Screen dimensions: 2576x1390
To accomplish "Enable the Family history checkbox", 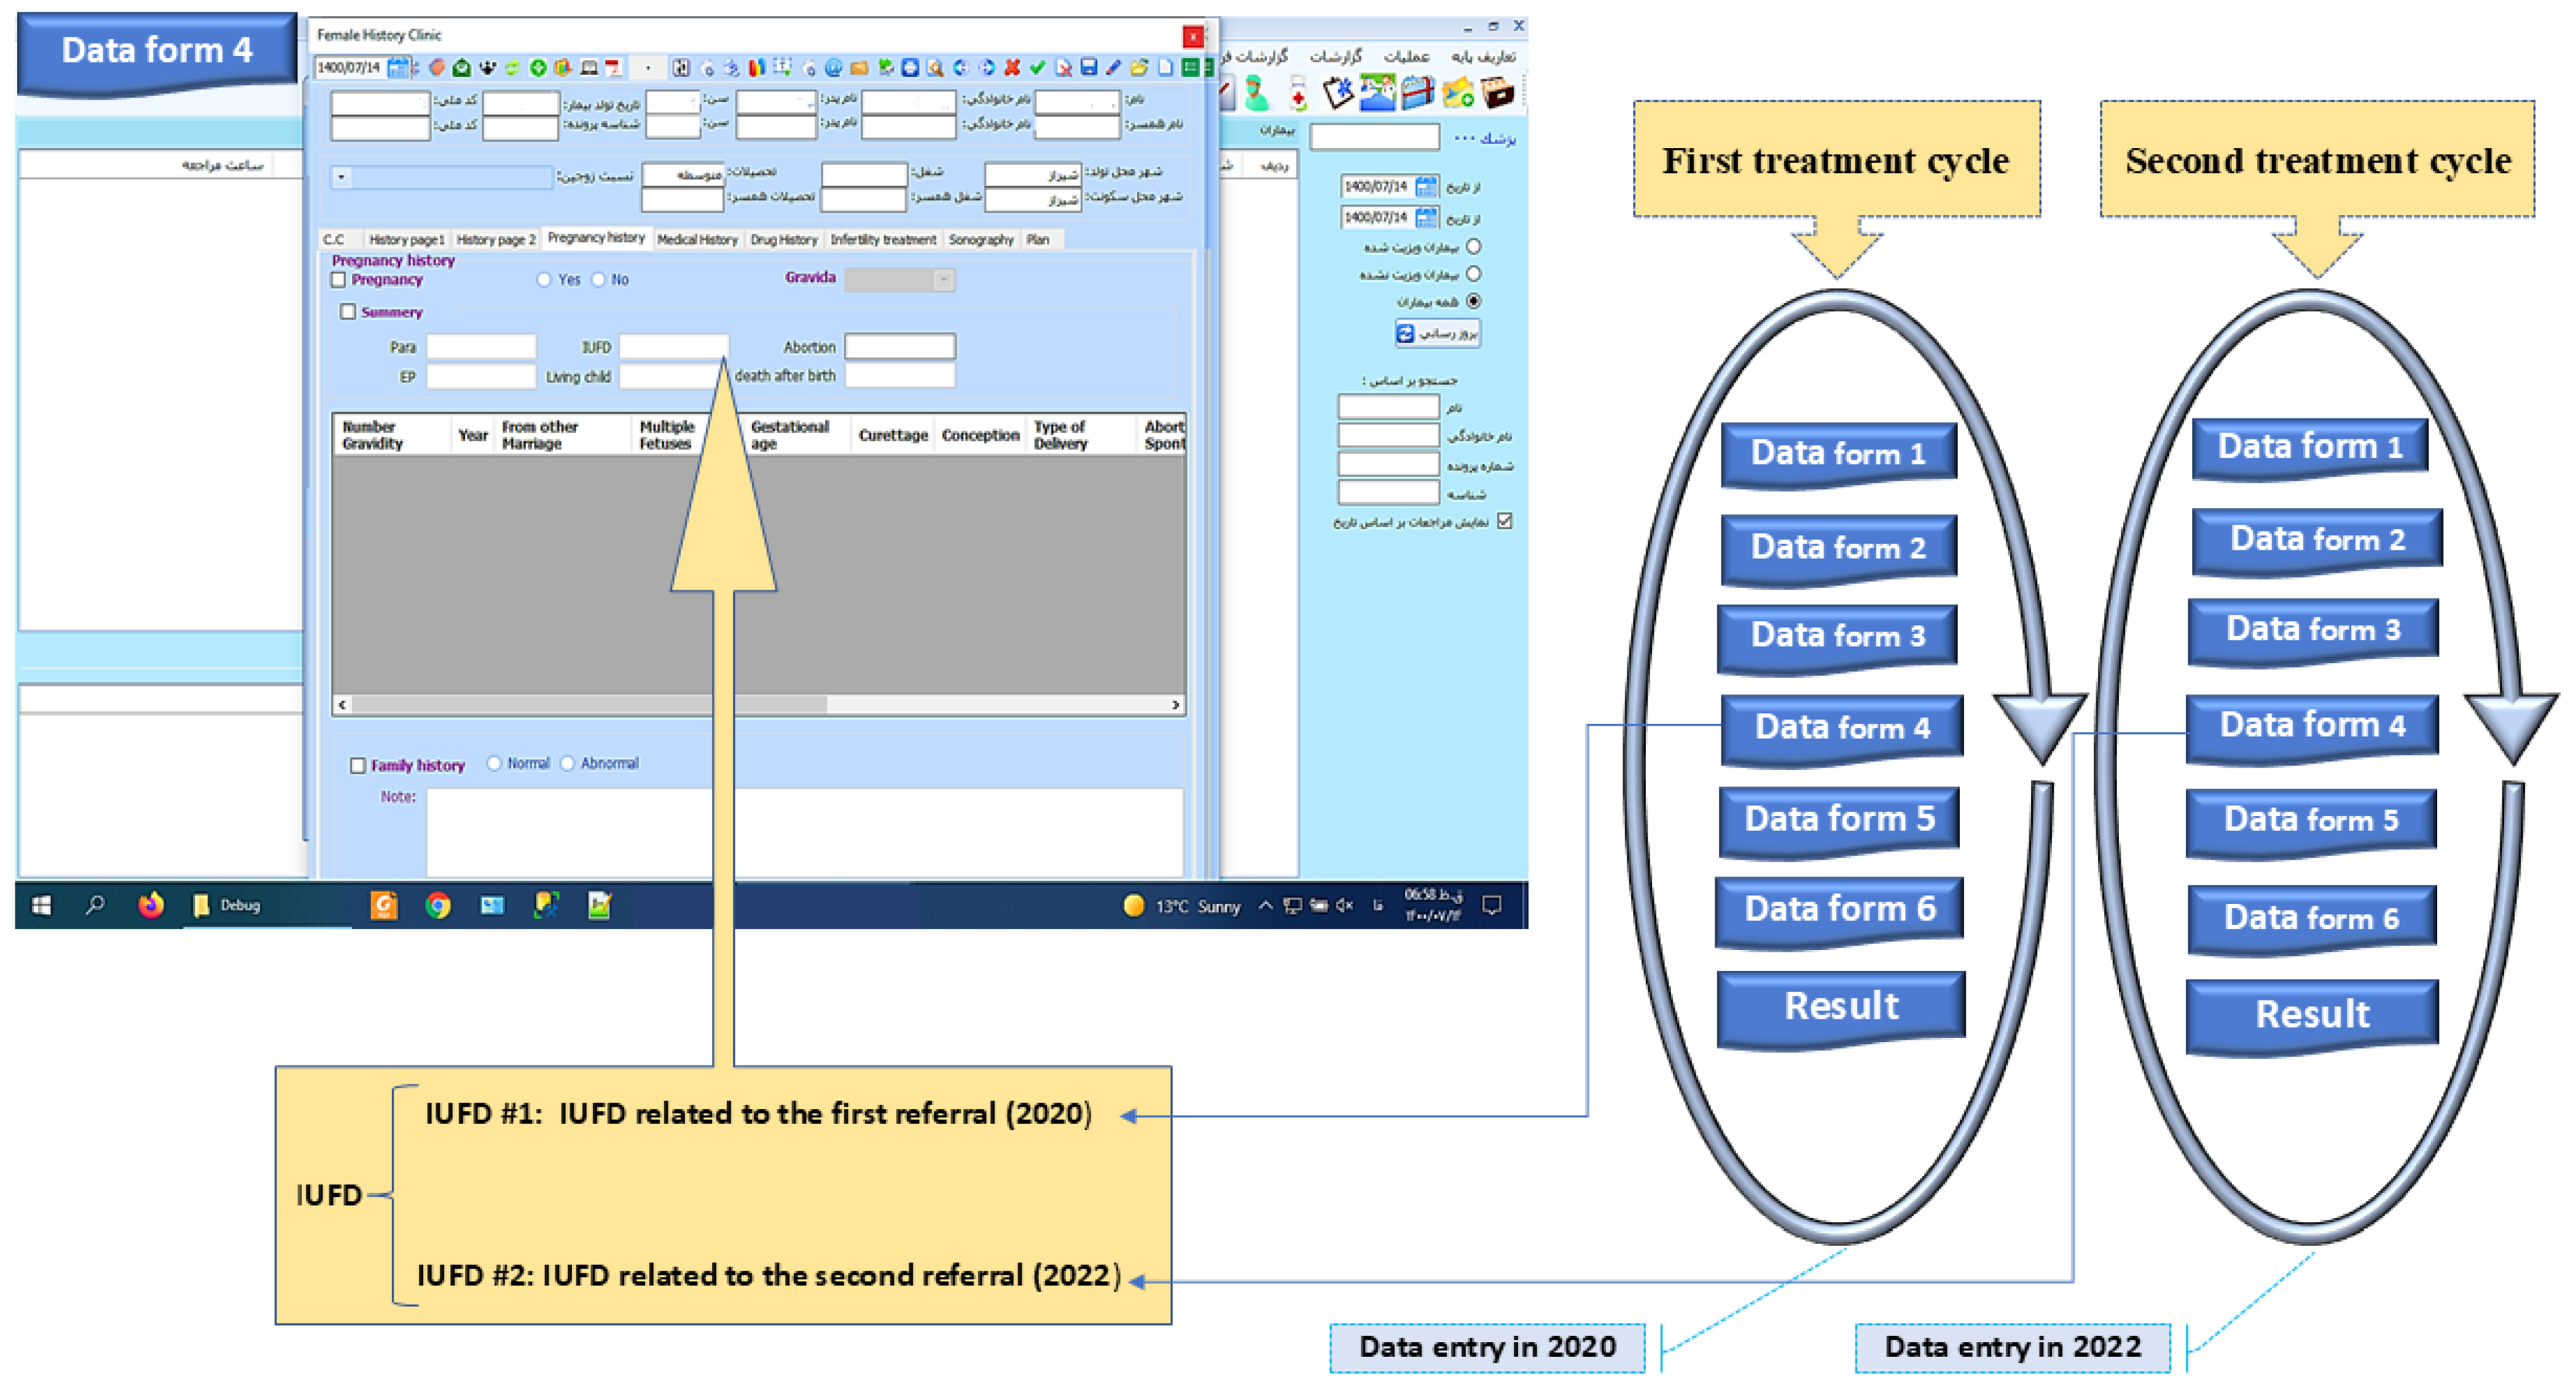I will 358,765.
